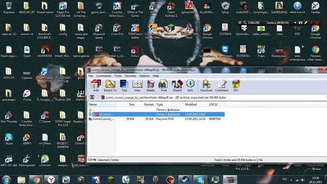The width and height of the screenshot is (327, 184).
Task: Take screenshot with recorder camera icon
Action: (300, 22)
